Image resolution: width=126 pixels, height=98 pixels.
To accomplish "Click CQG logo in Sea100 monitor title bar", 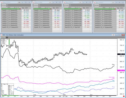I will [x=64, y=2].
